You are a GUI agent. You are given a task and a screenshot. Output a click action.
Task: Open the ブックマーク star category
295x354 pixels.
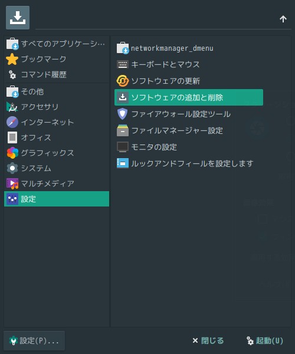(57, 59)
